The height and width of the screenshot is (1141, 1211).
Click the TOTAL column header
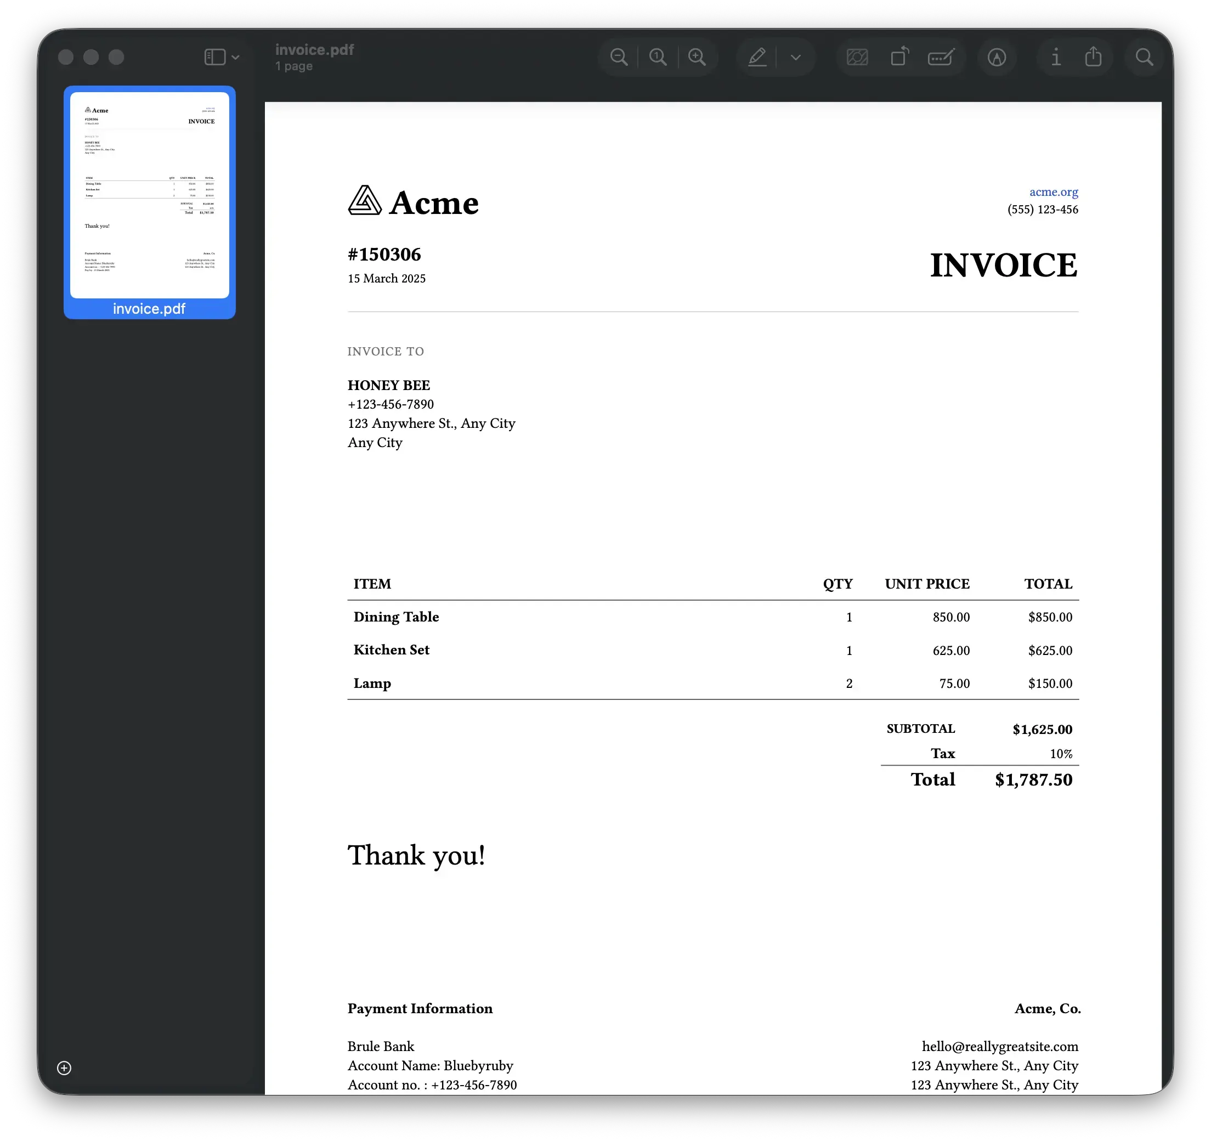pos(1048,584)
